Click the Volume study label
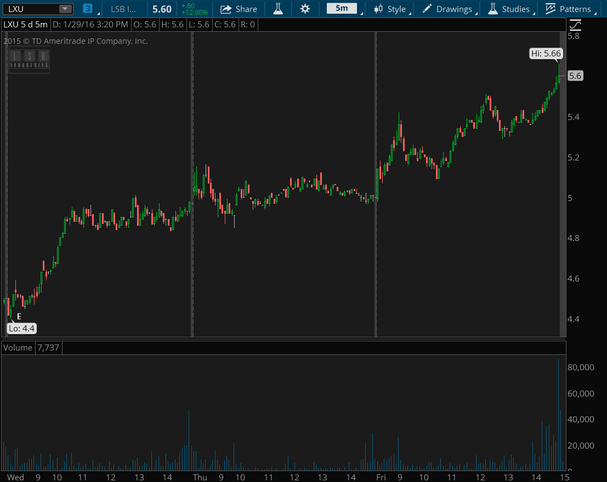This screenshot has height=482, width=607. [x=19, y=348]
